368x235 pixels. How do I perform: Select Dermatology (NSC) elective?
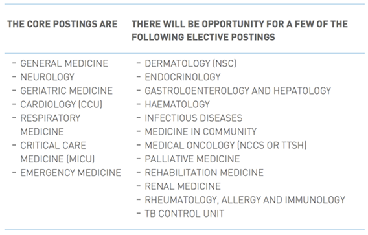(x=190, y=63)
